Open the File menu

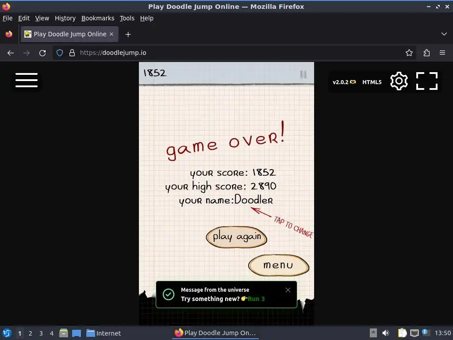(8, 18)
